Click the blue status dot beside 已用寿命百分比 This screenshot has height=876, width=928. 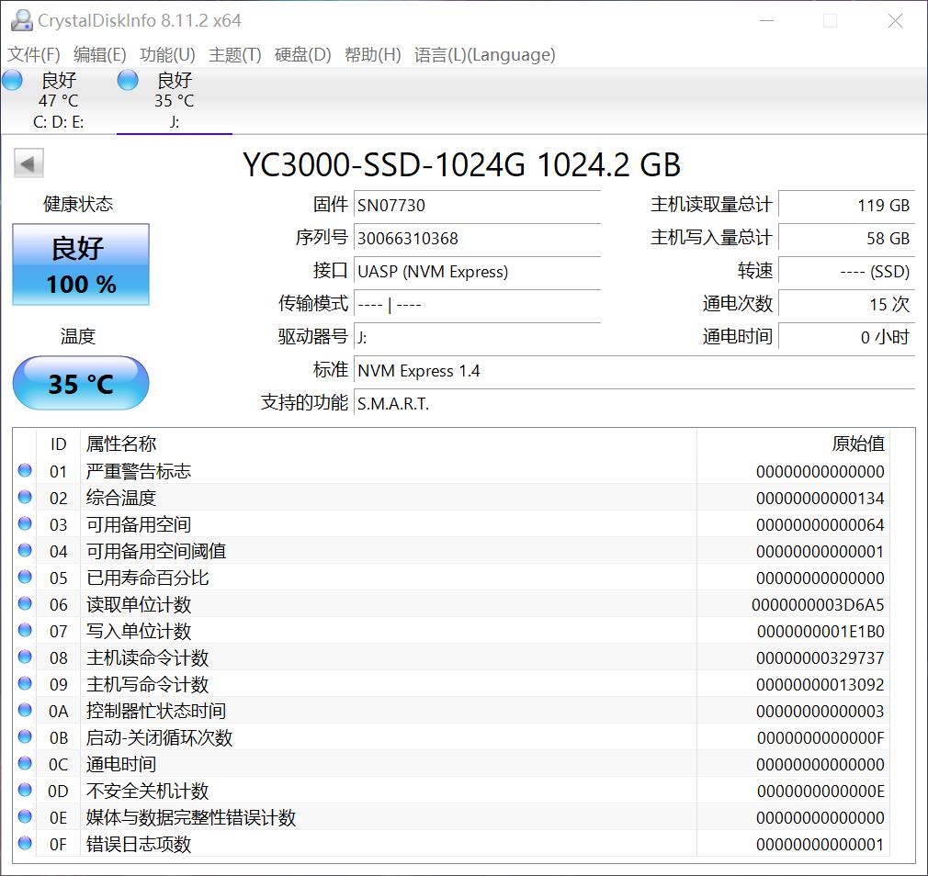24,577
